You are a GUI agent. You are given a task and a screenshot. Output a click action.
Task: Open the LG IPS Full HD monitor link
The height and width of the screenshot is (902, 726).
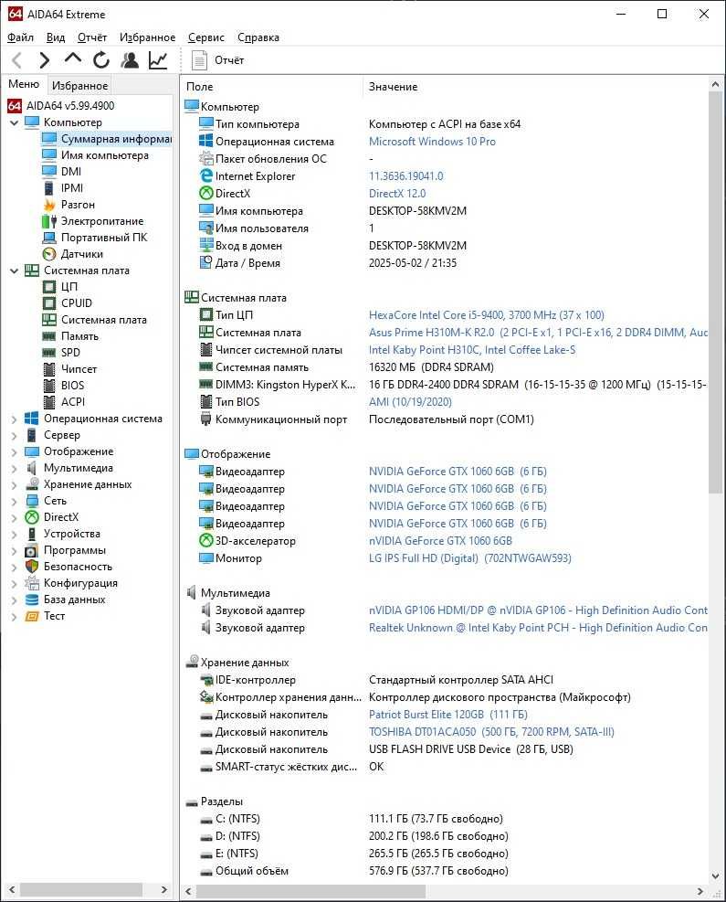tap(470, 558)
